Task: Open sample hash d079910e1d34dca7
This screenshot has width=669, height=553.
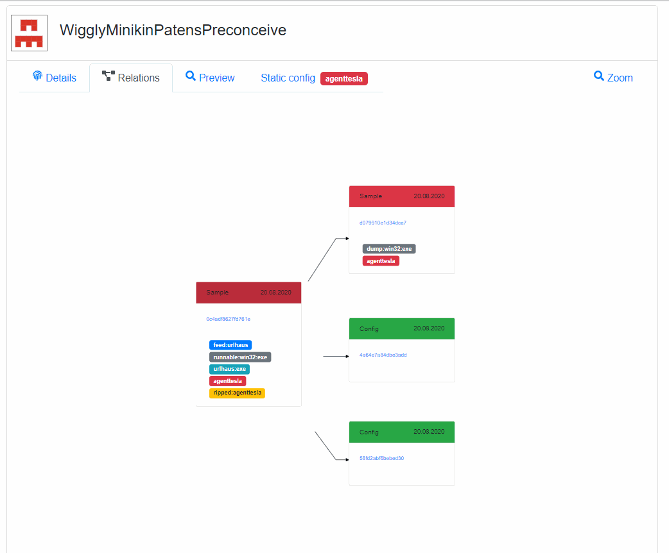Action: [383, 223]
